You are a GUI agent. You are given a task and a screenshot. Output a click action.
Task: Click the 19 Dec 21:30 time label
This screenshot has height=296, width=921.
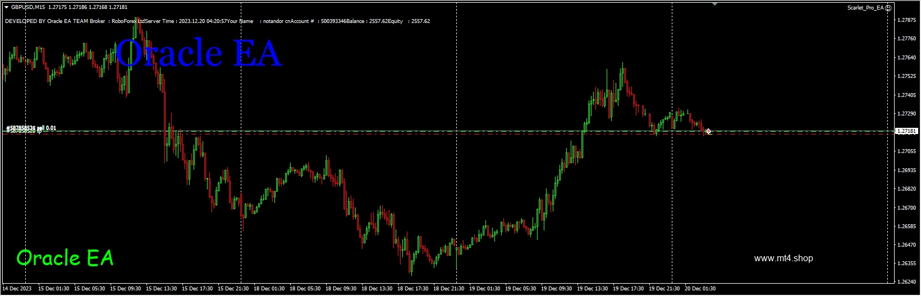665,289
